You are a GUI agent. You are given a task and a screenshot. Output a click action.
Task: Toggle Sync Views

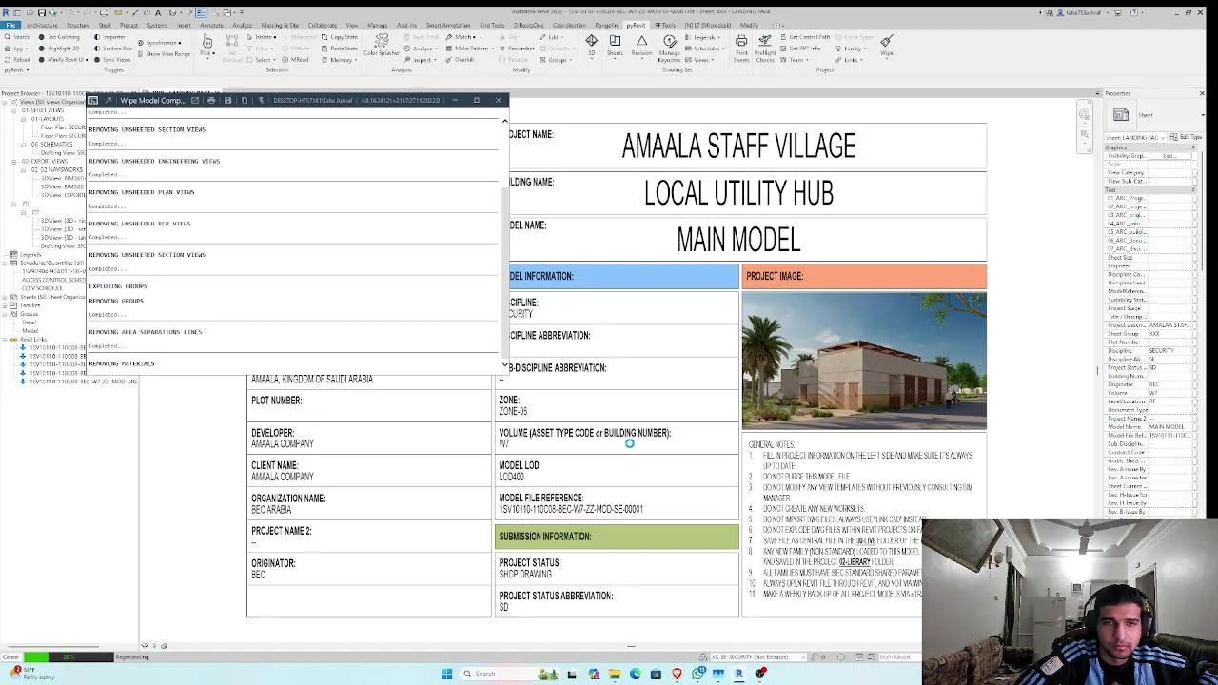[112, 60]
